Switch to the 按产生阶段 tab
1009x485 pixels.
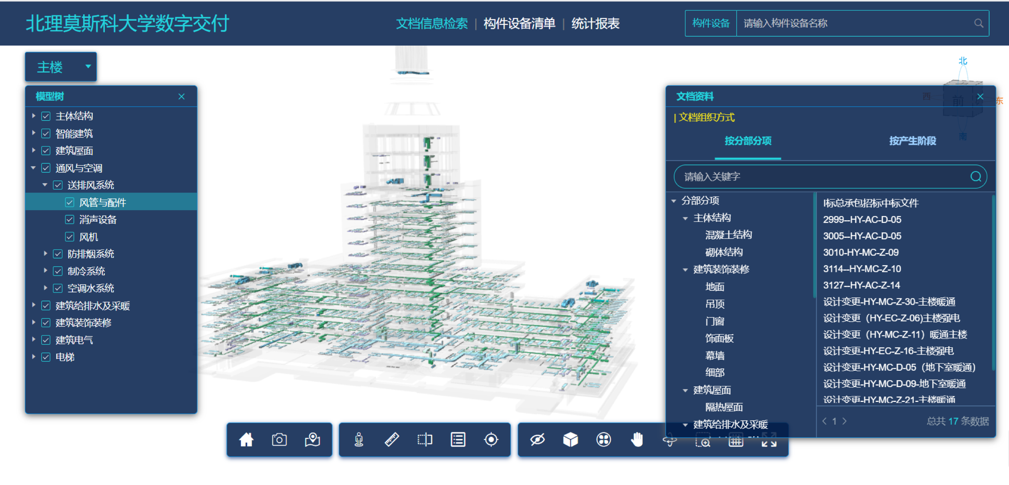coord(912,141)
